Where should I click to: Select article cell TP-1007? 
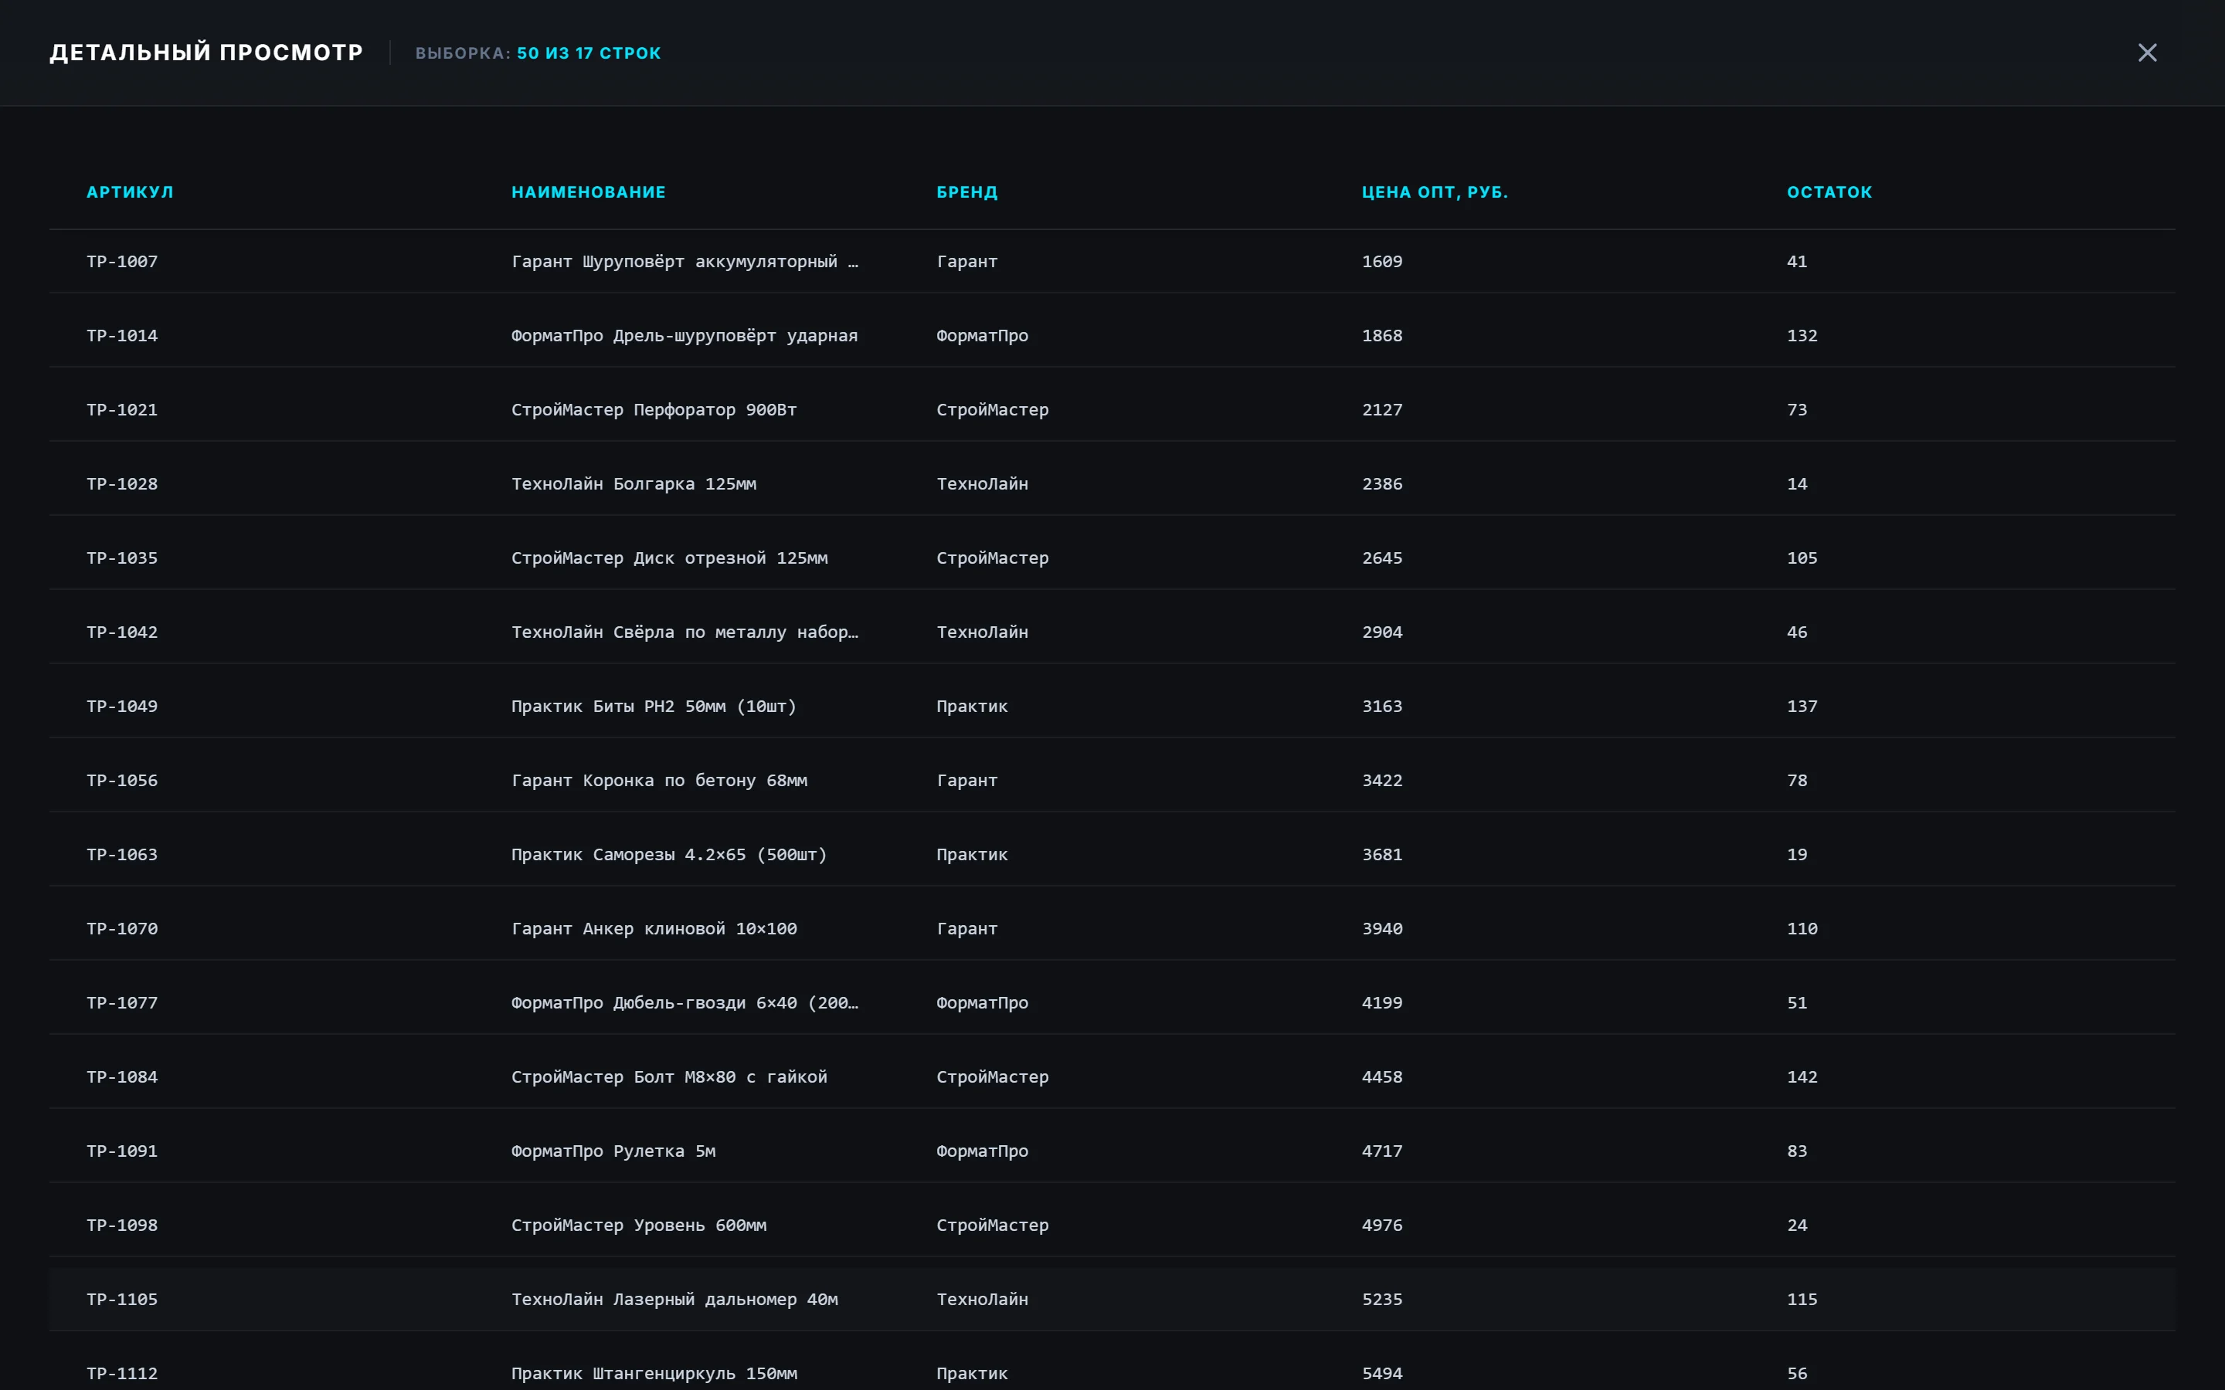[122, 261]
